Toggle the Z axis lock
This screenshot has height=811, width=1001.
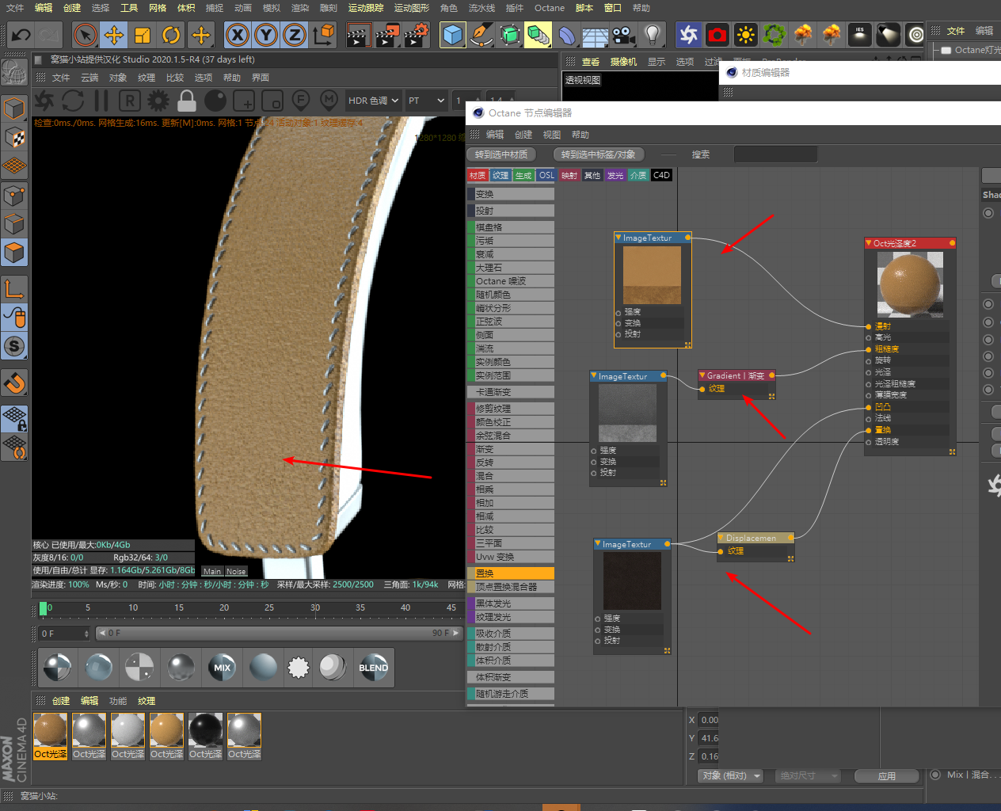(295, 35)
